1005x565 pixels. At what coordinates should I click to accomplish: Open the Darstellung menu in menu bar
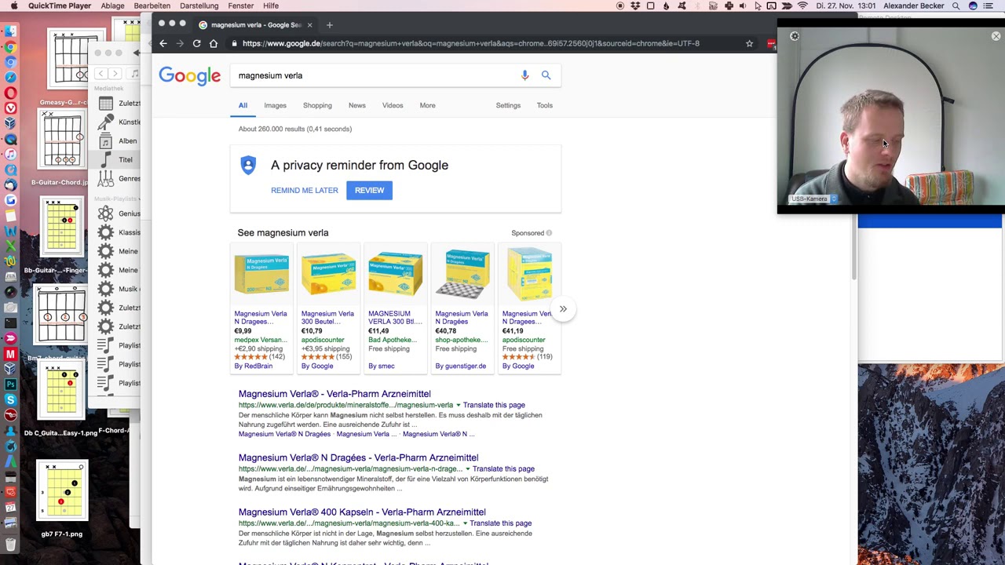199,5
